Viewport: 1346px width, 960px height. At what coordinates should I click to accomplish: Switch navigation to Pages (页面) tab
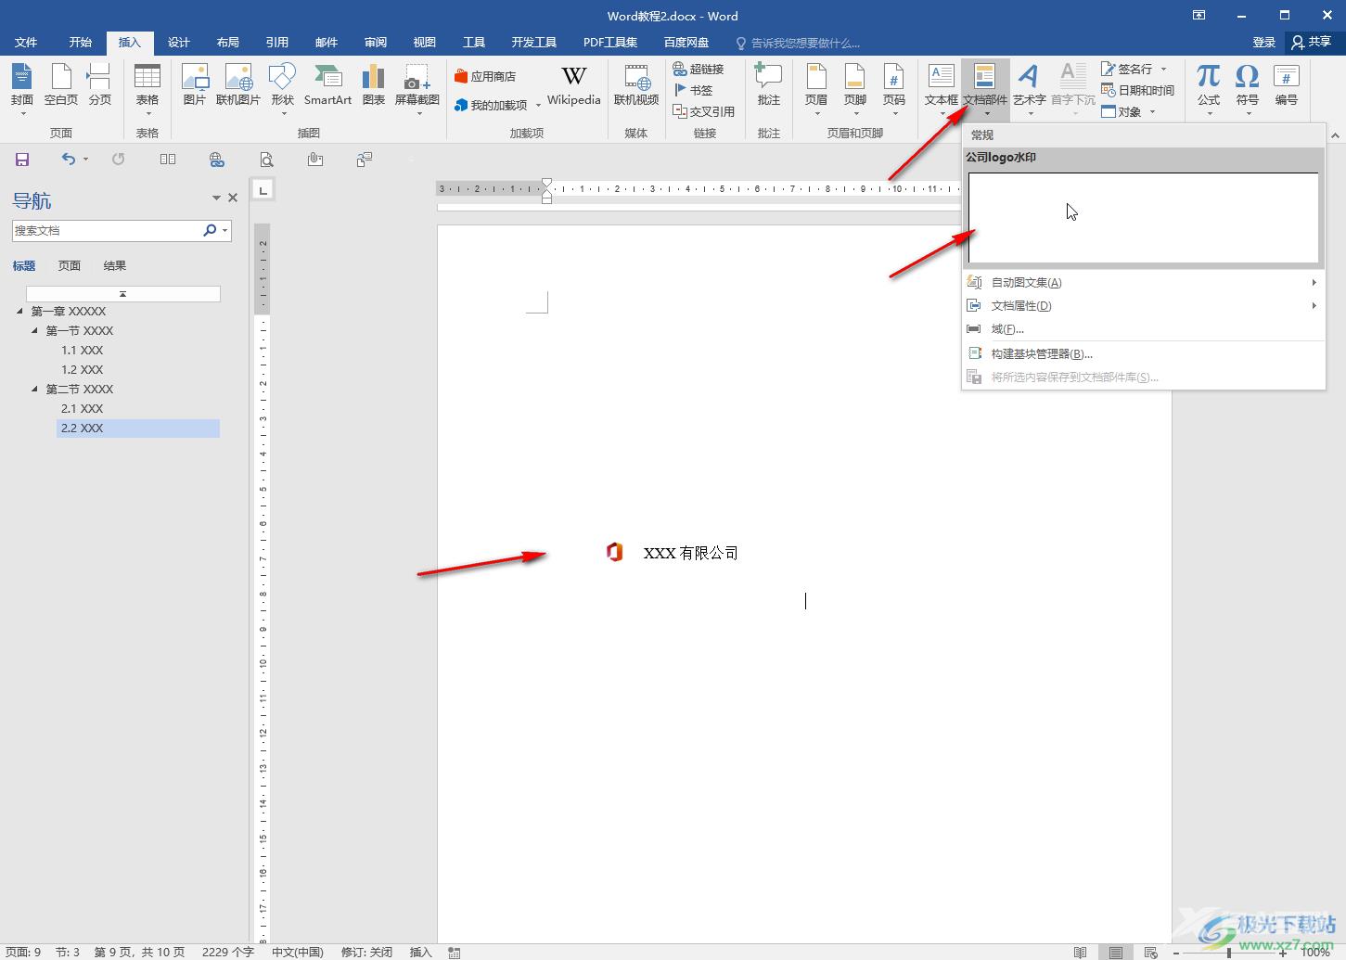[70, 266]
